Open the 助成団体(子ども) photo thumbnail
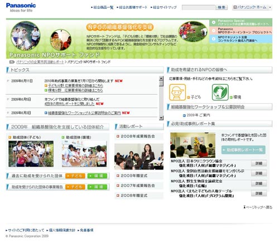Screen dimensions: 279x243 31,154
